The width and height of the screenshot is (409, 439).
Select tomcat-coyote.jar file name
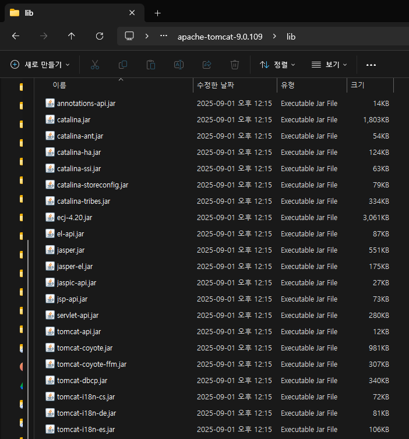84,348
